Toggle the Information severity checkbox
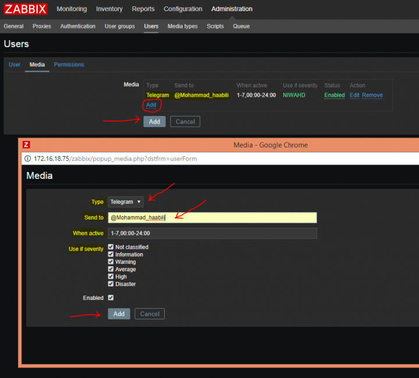 [111, 254]
